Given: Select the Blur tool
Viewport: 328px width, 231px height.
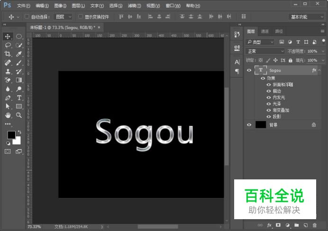Looking at the screenshot, I should pos(8,89).
